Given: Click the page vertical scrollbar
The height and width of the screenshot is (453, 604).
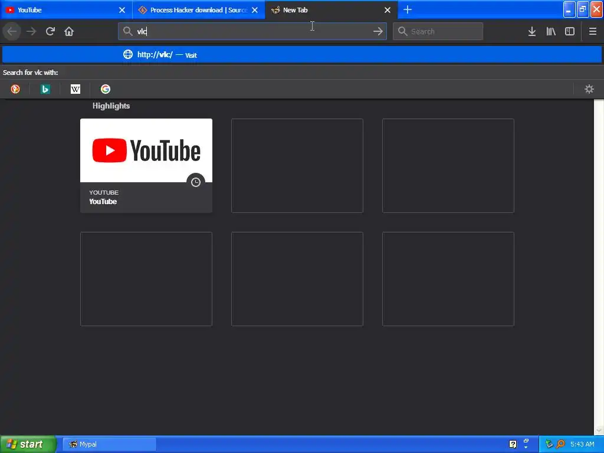Looking at the screenshot, I should pos(599,267).
